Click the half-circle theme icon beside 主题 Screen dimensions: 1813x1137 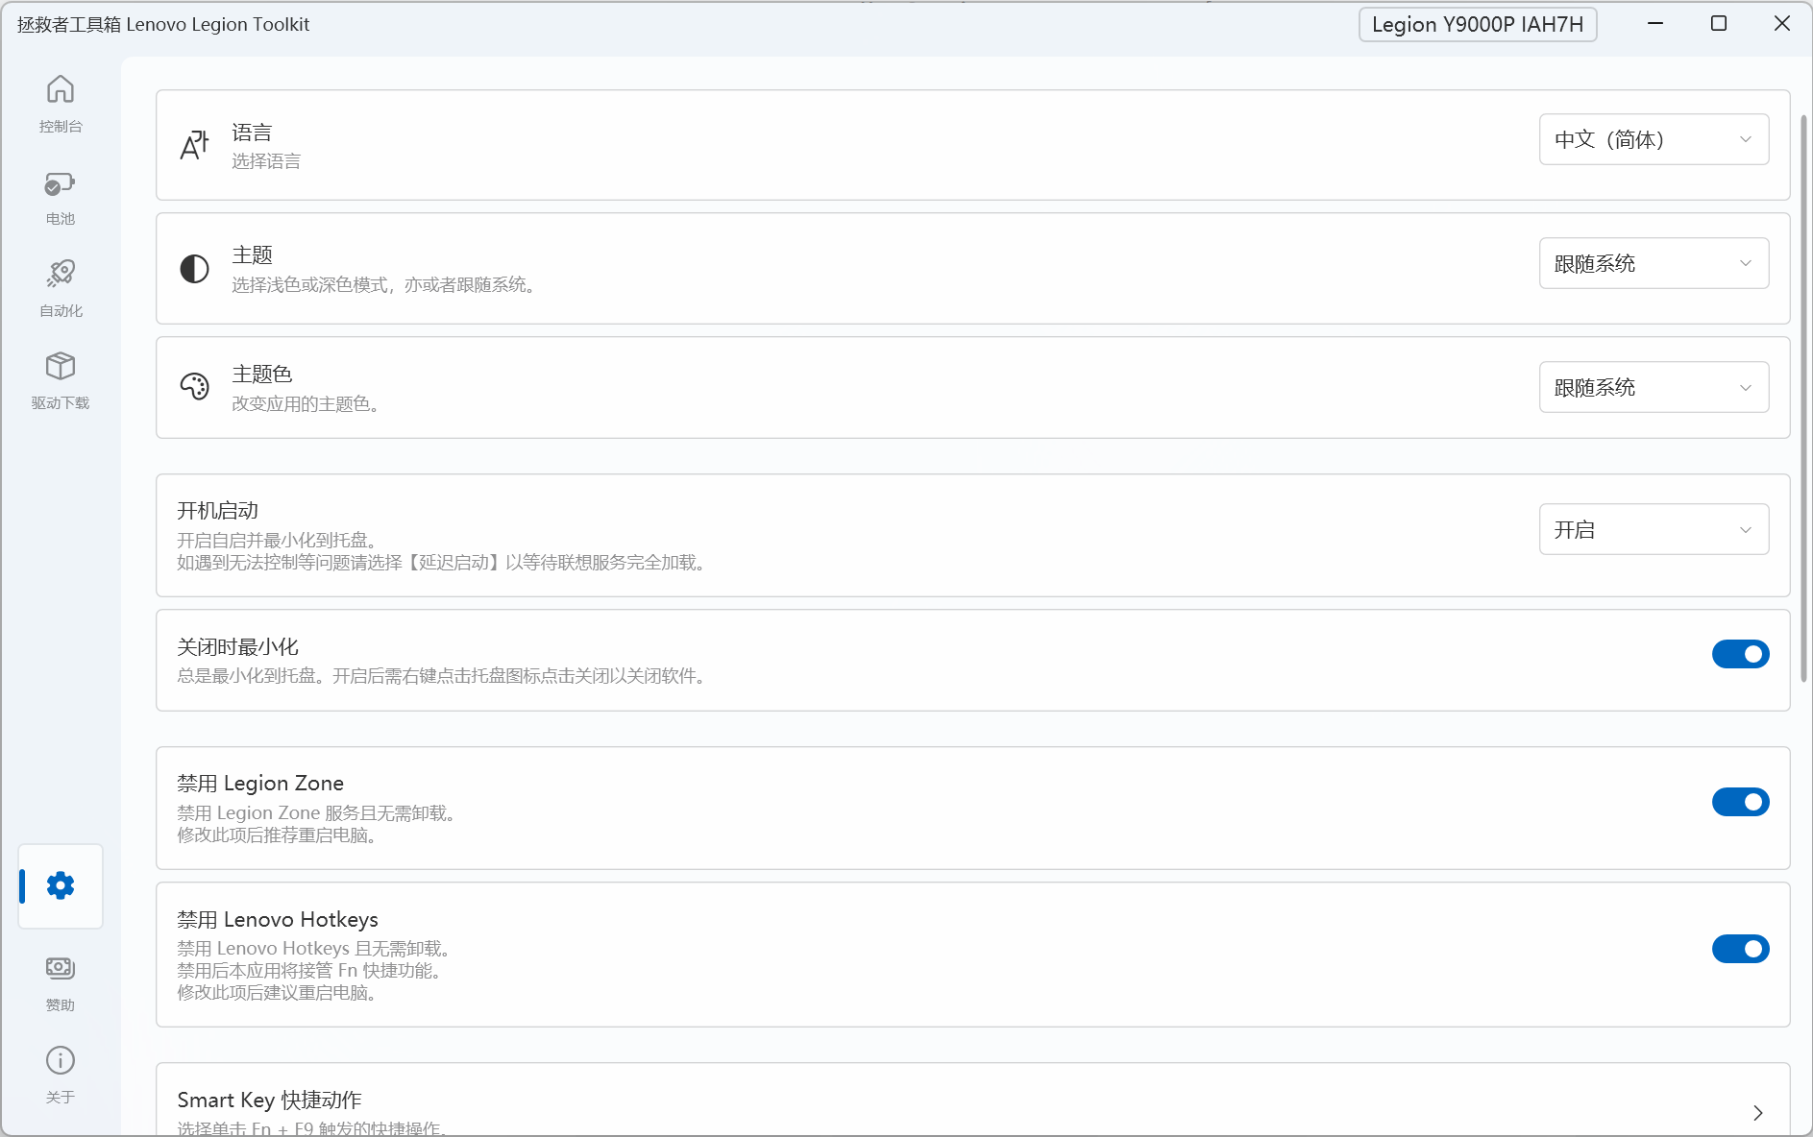(x=194, y=269)
